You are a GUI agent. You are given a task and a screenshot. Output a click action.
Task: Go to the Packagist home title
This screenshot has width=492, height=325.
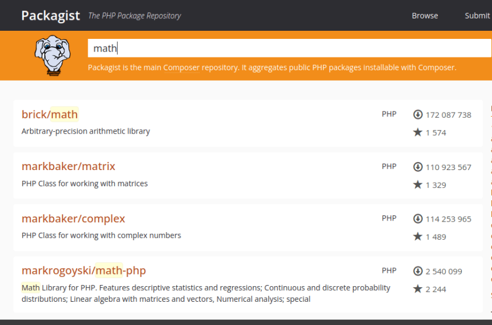(50, 16)
